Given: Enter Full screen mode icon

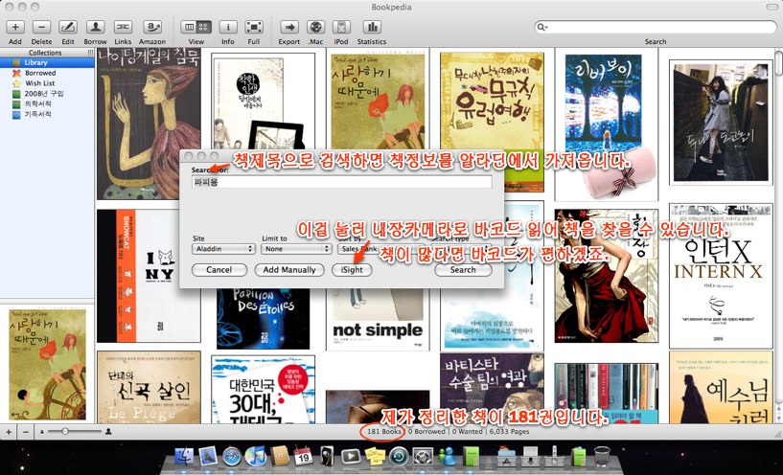Looking at the screenshot, I should 254,27.
